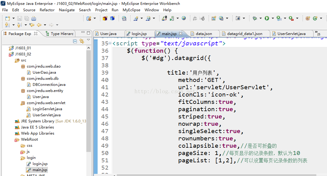Click the New Java Class icon
Viewport: 327px width, 176px height.
[x=315, y=18]
